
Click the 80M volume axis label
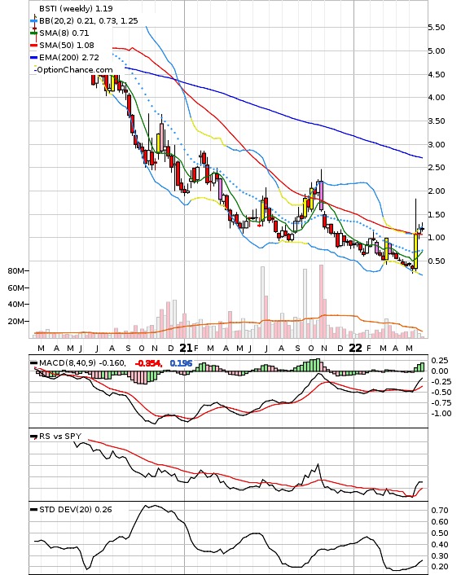[15, 271]
